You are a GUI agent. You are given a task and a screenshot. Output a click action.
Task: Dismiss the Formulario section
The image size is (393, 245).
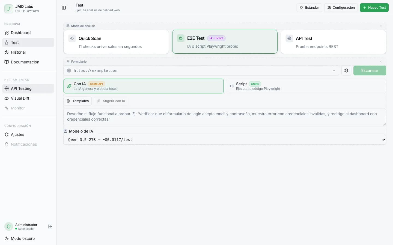tap(381, 62)
